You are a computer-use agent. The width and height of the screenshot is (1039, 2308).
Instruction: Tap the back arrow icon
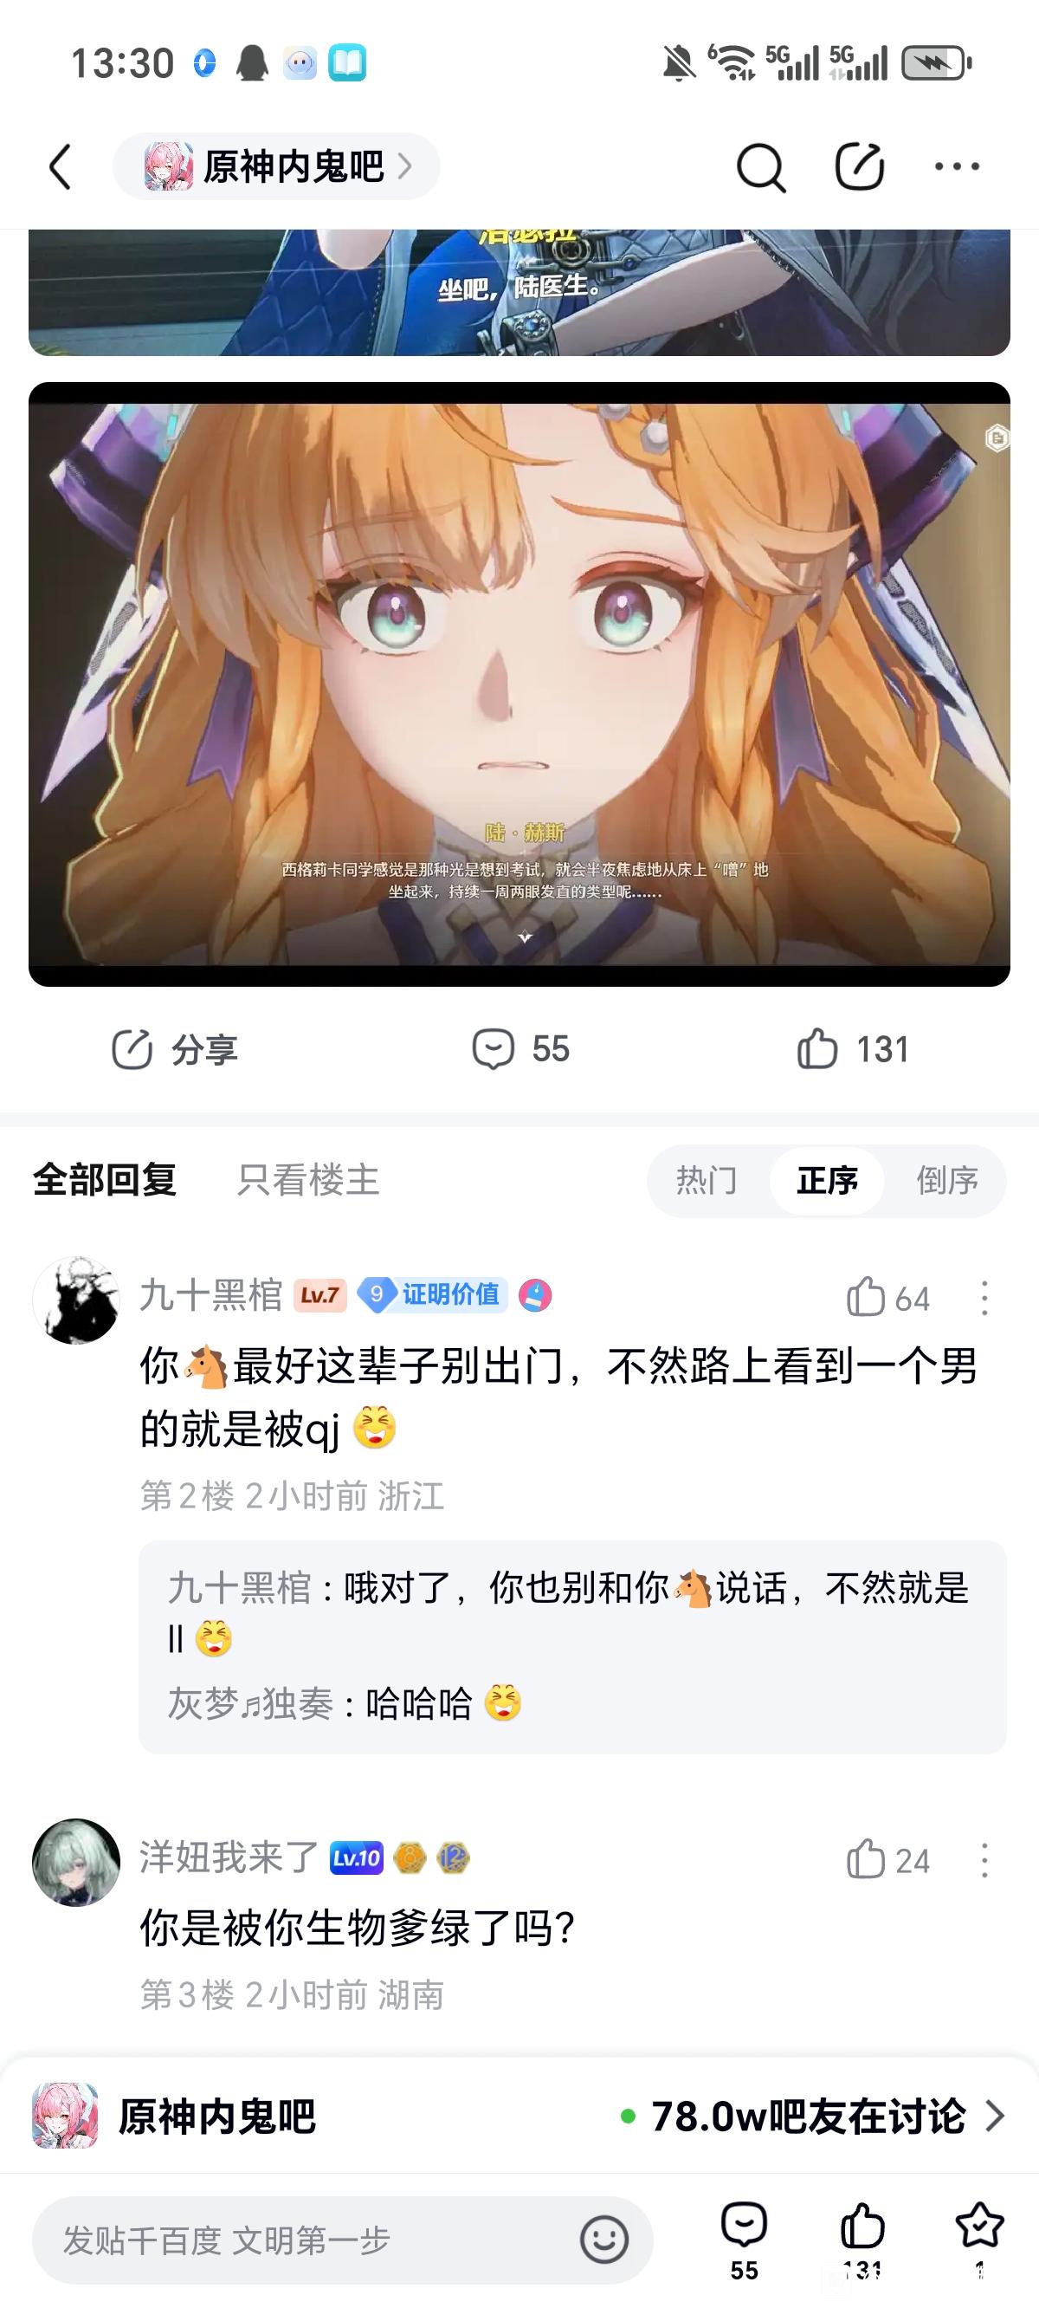click(x=59, y=166)
